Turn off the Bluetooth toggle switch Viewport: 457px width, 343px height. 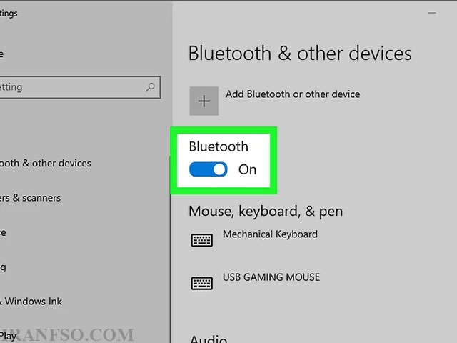tap(208, 169)
